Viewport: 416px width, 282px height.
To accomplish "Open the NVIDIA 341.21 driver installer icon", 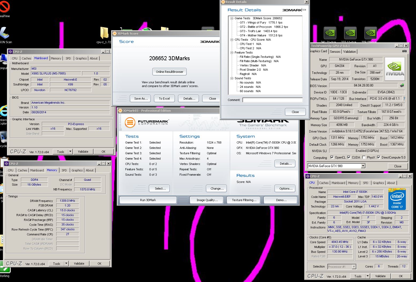I will (330, 33).
